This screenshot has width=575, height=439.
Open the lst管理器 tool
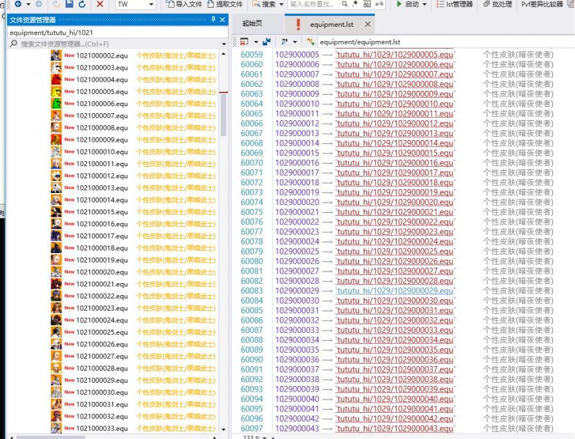(x=455, y=4)
